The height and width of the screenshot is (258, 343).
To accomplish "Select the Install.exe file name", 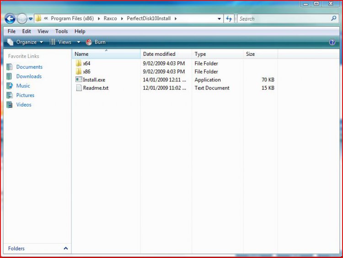I will pyautogui.click(x=94, y=80).
